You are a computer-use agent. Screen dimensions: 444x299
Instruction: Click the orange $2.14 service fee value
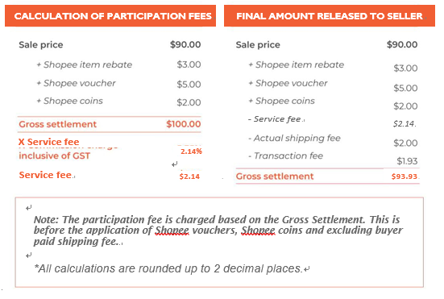point(189,176)
